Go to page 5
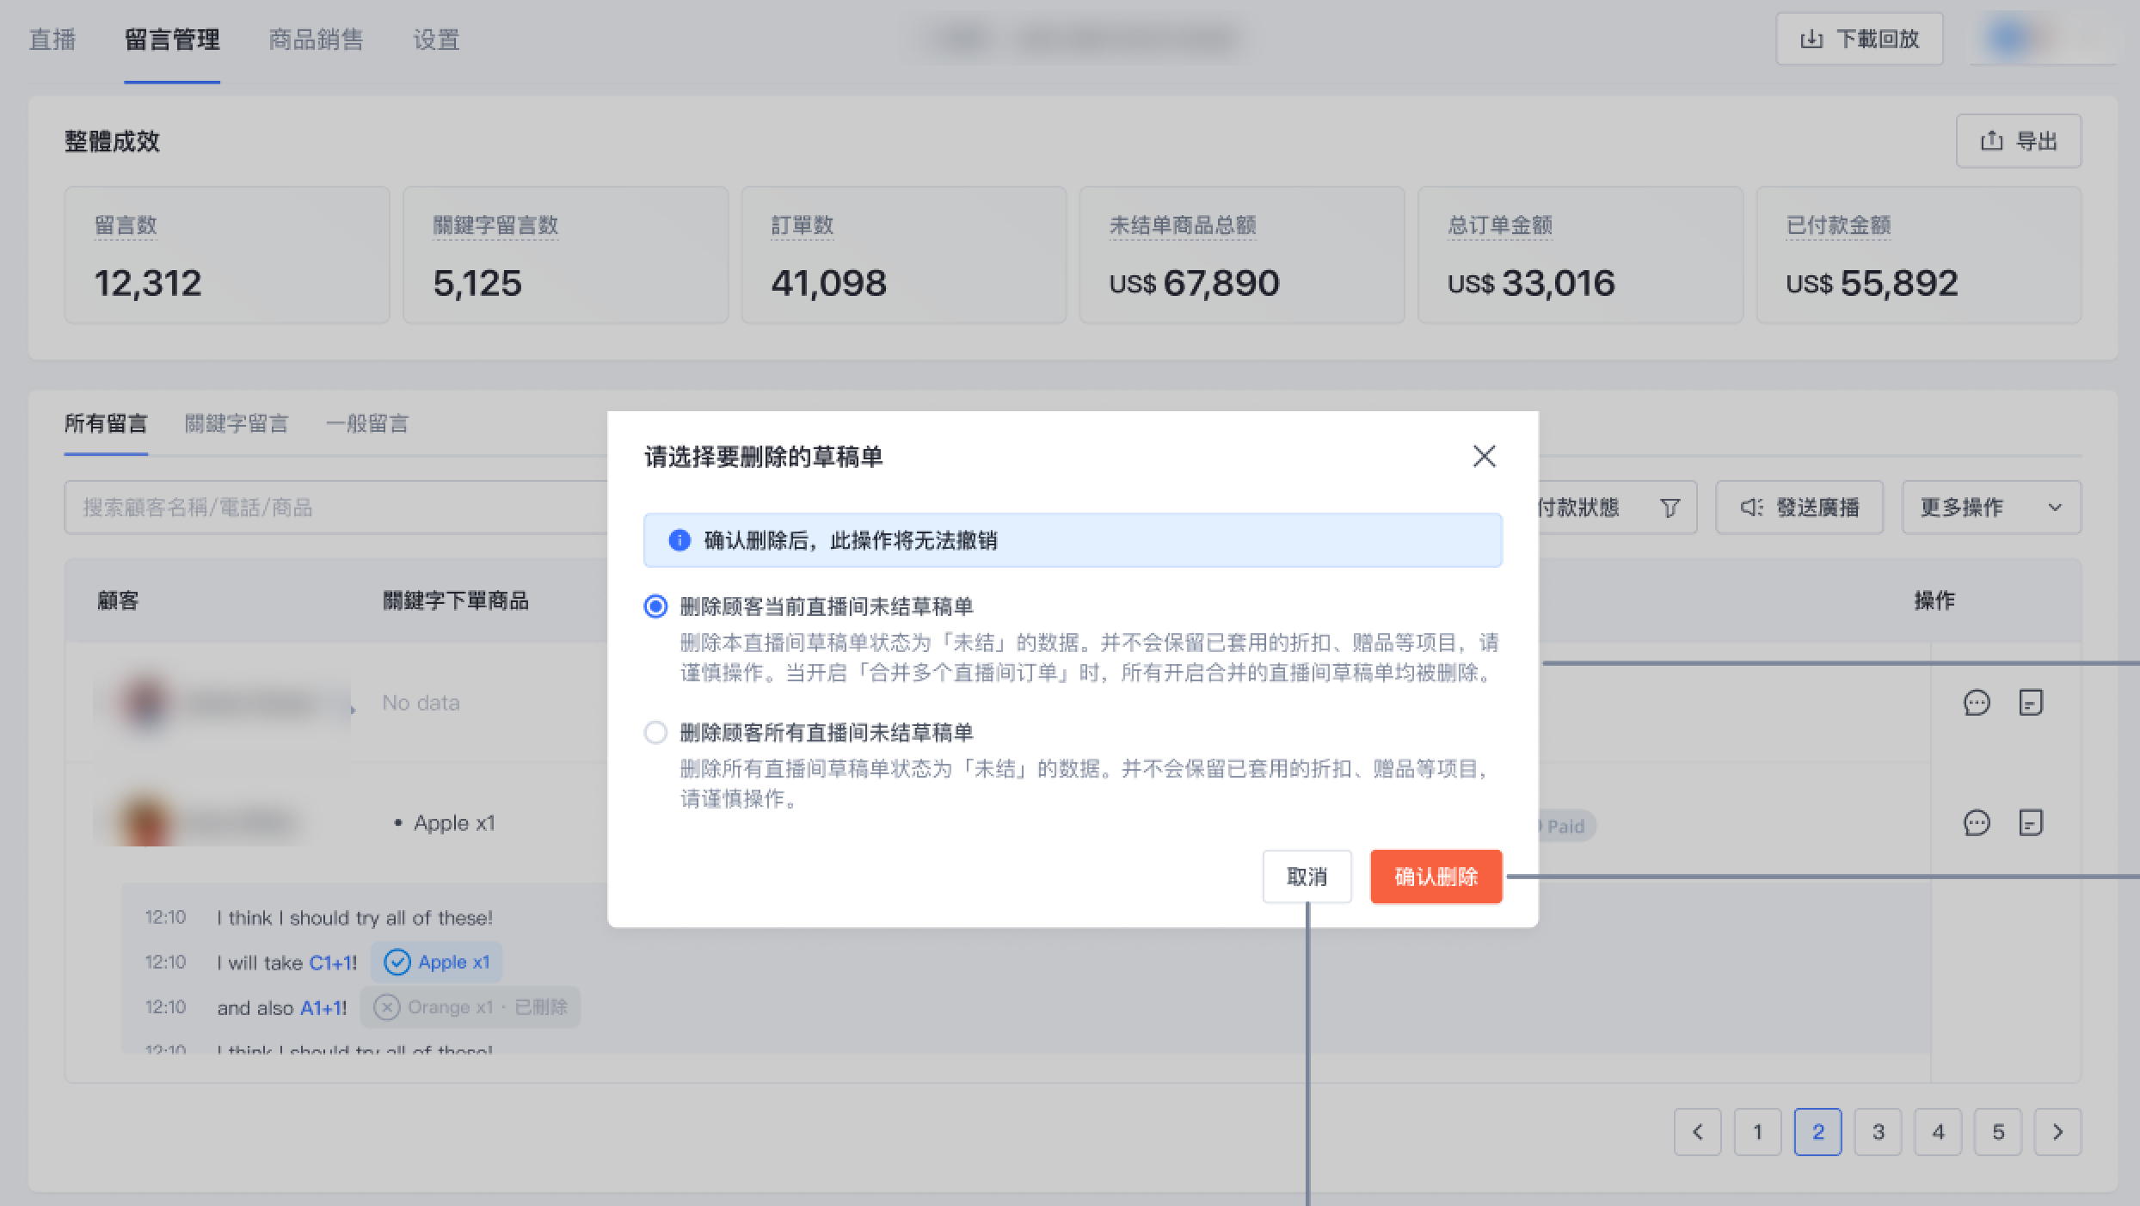This screenshot has height=1206, width=2140. [1997, 1132]
